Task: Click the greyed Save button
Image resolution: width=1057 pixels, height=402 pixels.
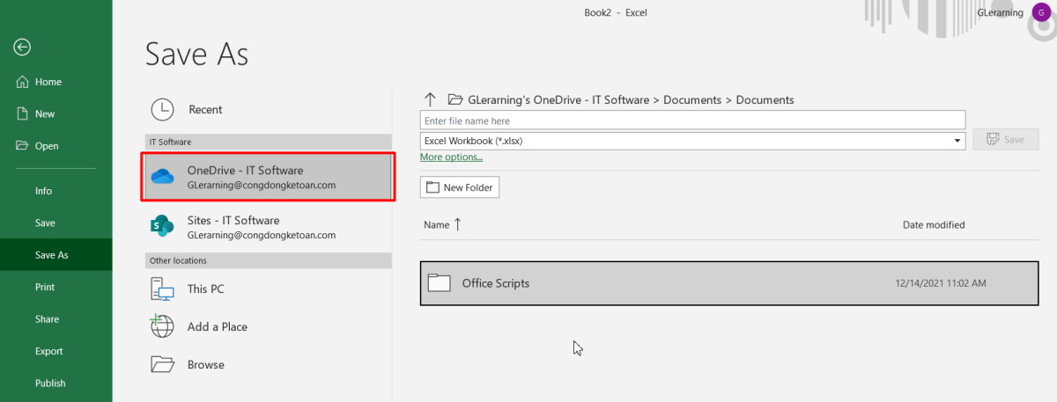Action: point(1006,139)
